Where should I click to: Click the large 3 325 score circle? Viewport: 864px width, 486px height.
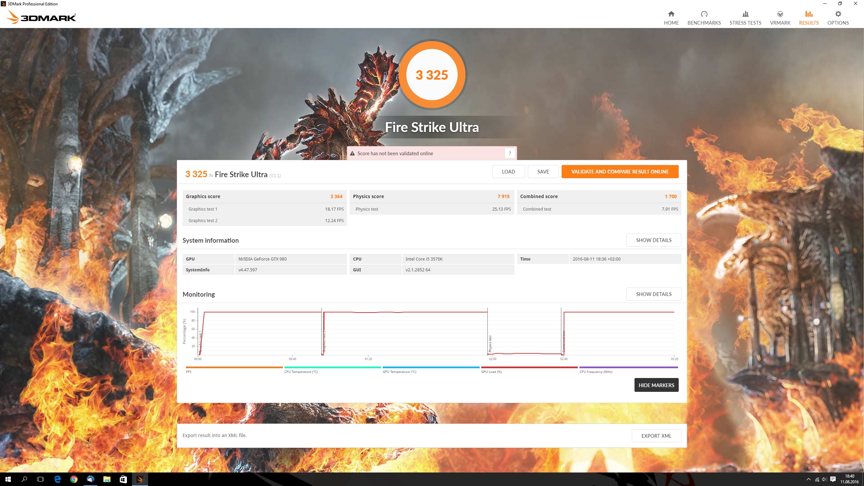(x=432, y=75)
